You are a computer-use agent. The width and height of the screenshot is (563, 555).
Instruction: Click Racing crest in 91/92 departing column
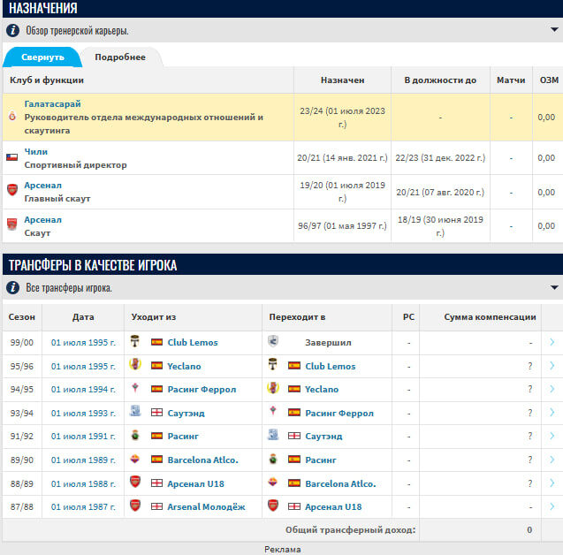(135, 435)
